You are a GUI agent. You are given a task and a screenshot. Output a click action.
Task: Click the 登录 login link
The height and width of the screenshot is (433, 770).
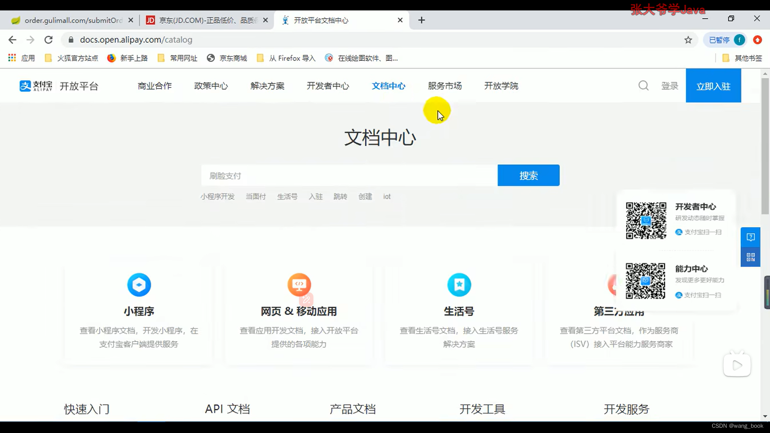tap(670, 86)
